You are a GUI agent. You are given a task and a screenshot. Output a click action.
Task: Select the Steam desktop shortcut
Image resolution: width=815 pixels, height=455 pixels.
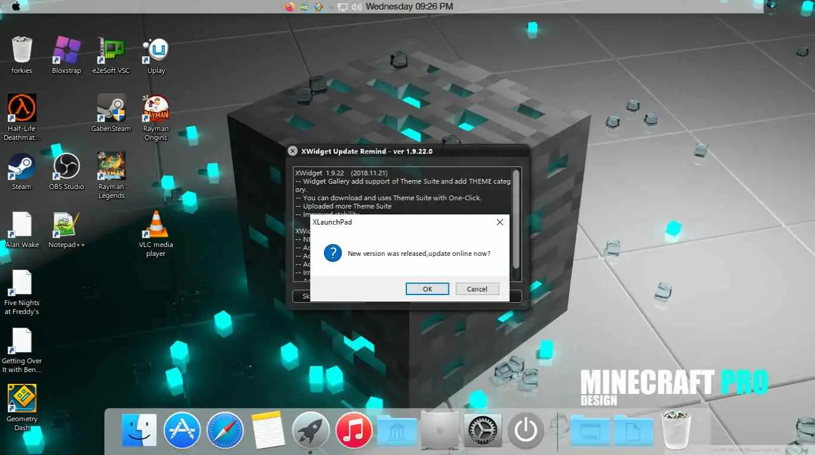(x=22, y=171)
